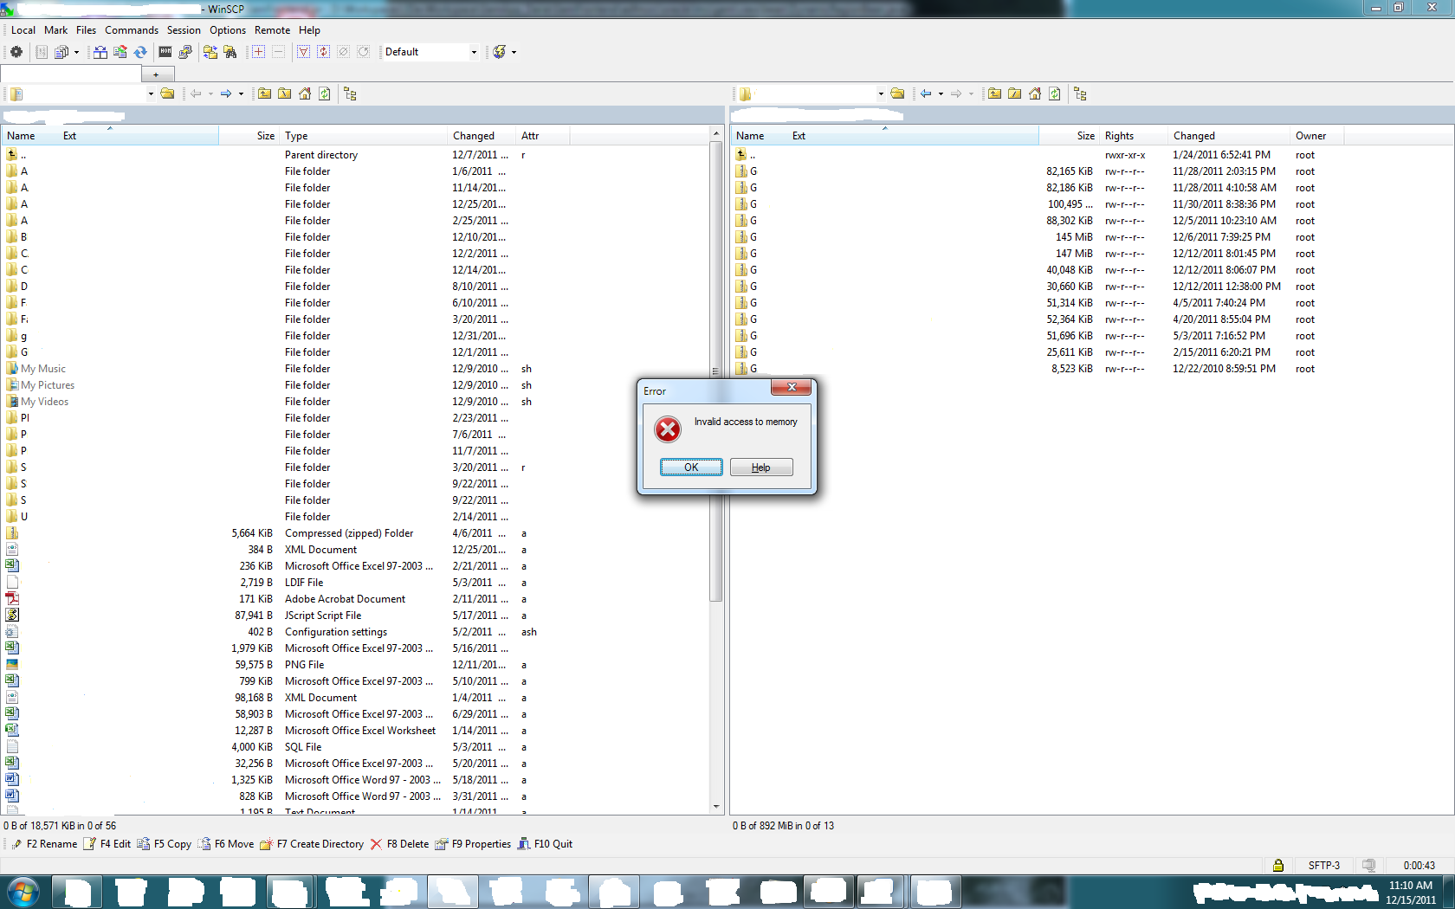
Task: Open the Preferences gear icon
Action: [16, 52]
